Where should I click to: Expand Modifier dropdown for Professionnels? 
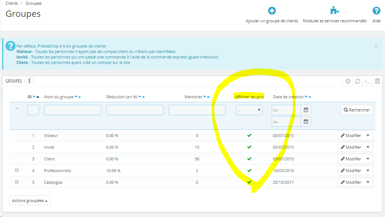(368, 170)
